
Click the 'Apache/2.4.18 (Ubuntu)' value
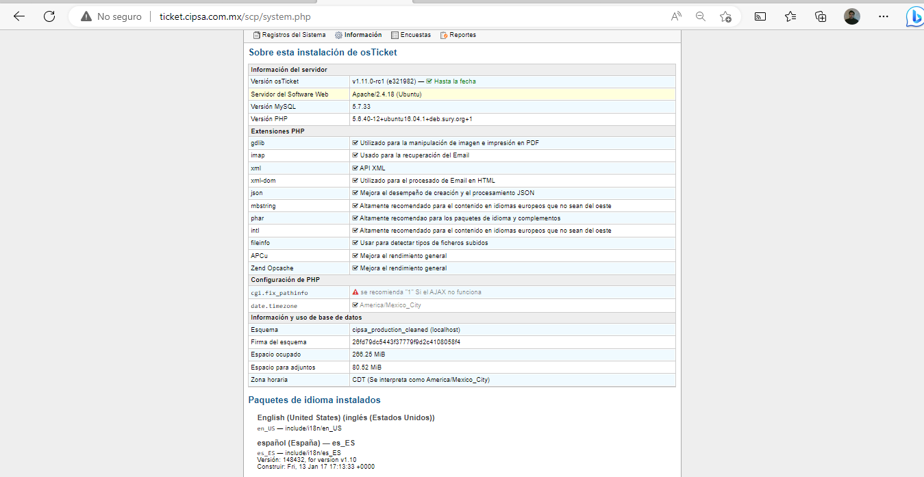click(387, 94)
